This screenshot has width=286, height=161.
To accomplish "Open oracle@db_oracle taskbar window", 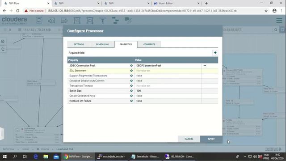I will click(111, 157).
